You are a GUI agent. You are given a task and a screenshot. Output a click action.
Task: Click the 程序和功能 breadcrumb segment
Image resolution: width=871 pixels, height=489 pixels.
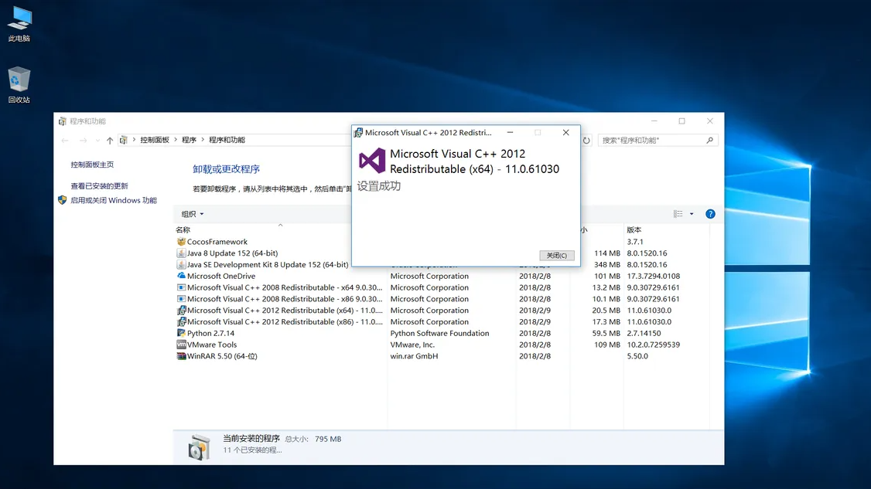(227, 140)
